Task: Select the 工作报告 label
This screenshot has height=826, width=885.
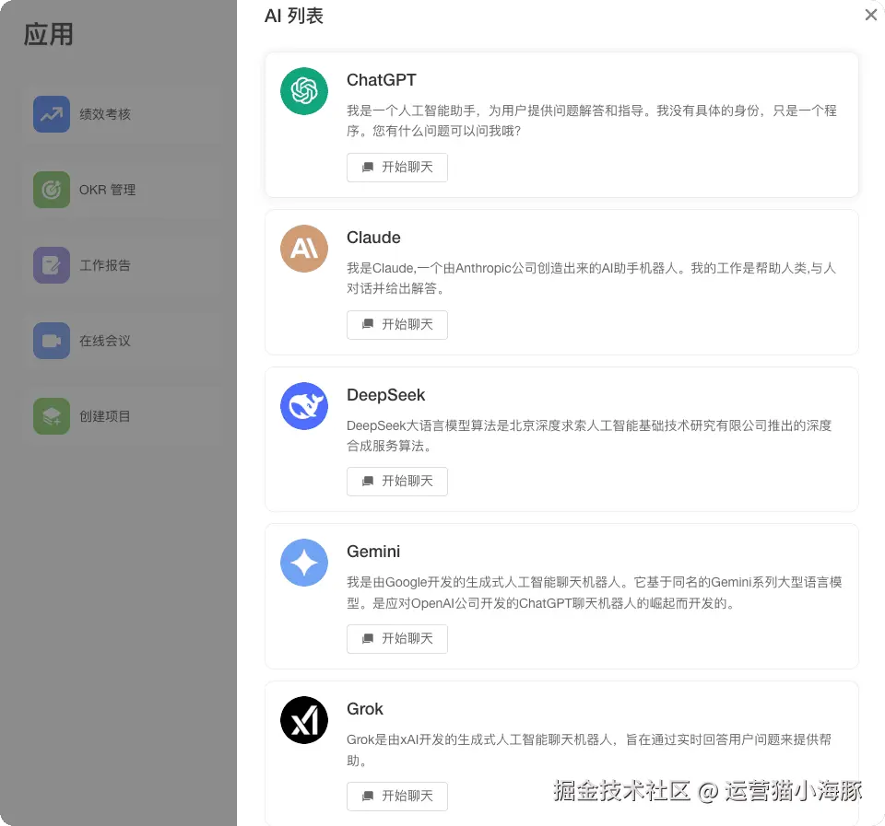Action: [105, 265]
